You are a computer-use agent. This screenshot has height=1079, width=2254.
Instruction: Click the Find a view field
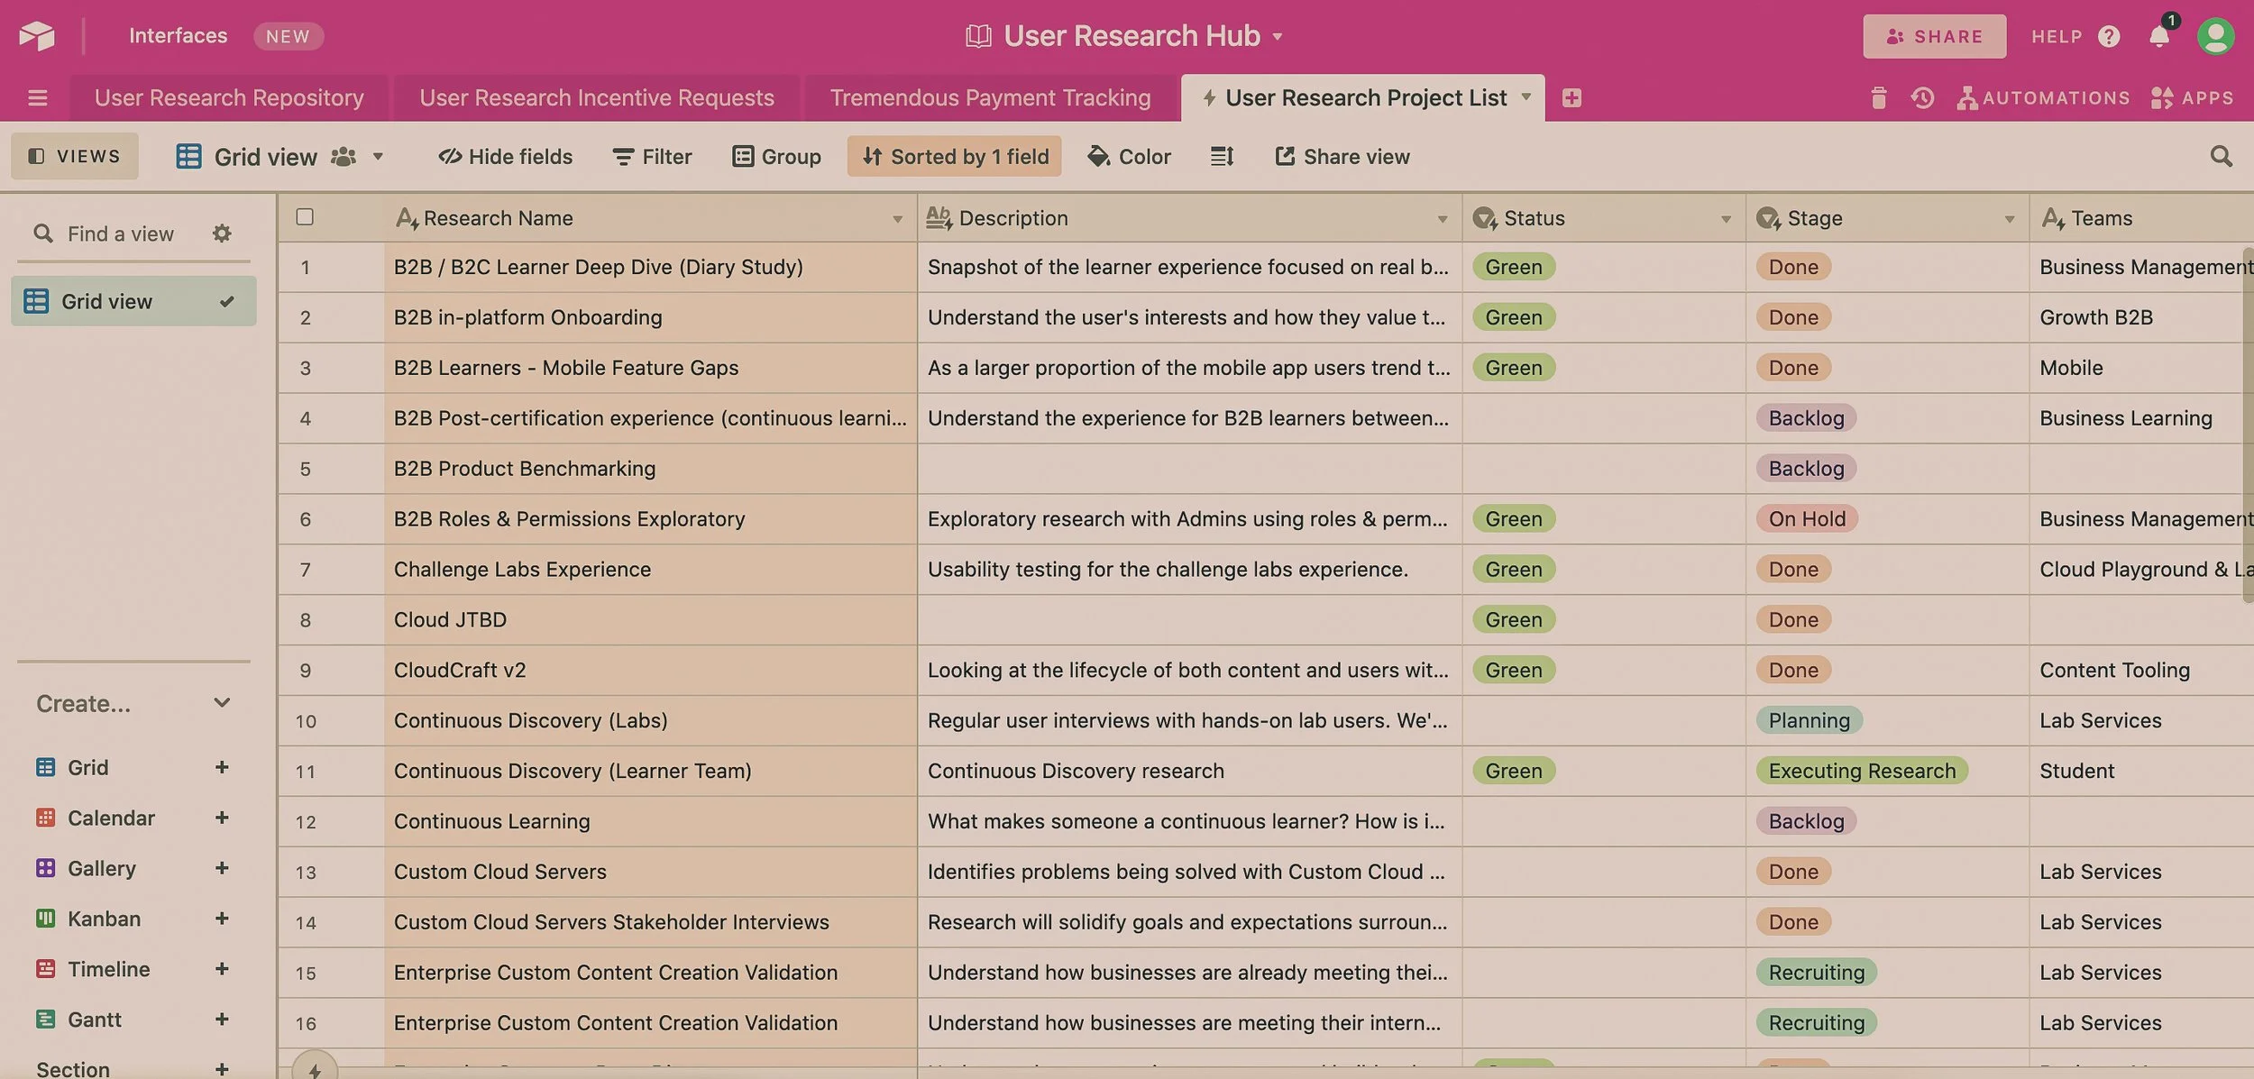click(121, 233)
